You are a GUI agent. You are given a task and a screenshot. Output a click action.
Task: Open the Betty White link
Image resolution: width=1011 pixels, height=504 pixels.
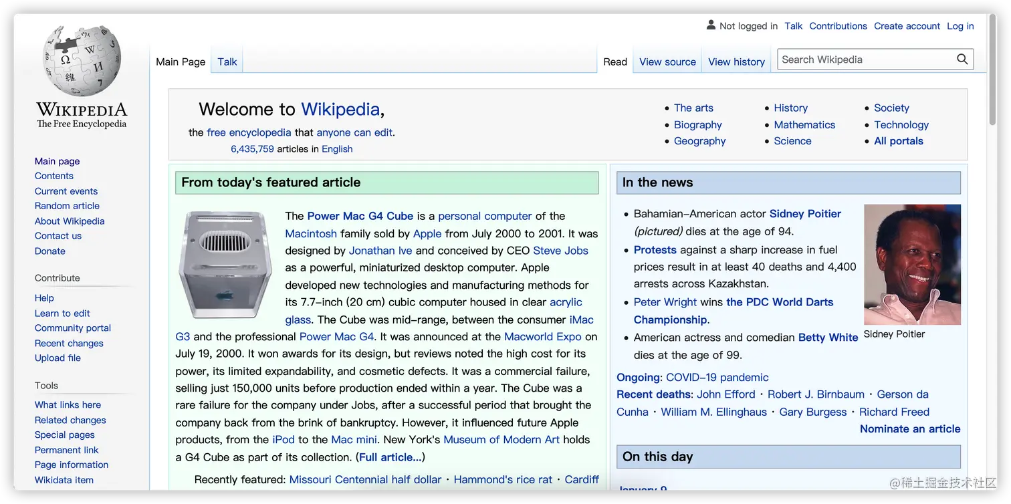(x=828, y=338)
